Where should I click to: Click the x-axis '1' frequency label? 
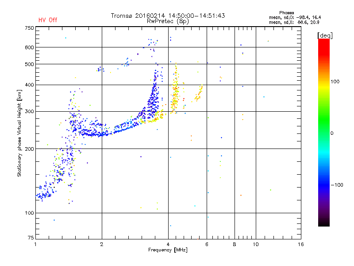(x=35, y=244)
